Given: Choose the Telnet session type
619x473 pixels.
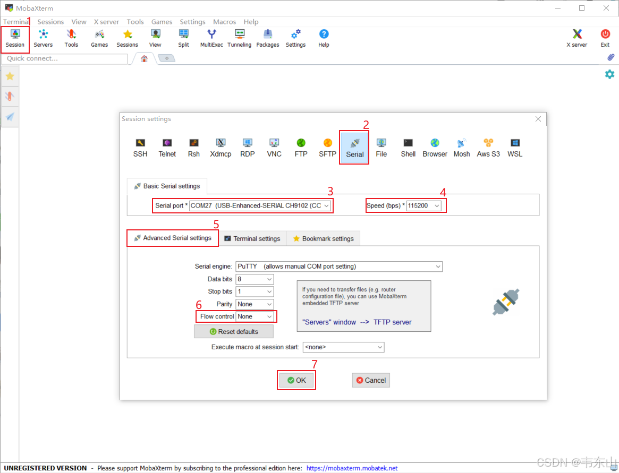Looking at the screenshot, I should click(x=167, y=148).
